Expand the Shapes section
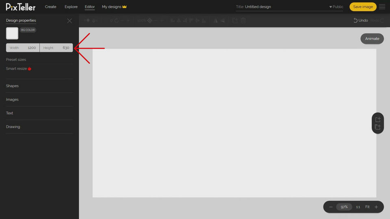This screenshot has height=219, width=390. [12, 86]
